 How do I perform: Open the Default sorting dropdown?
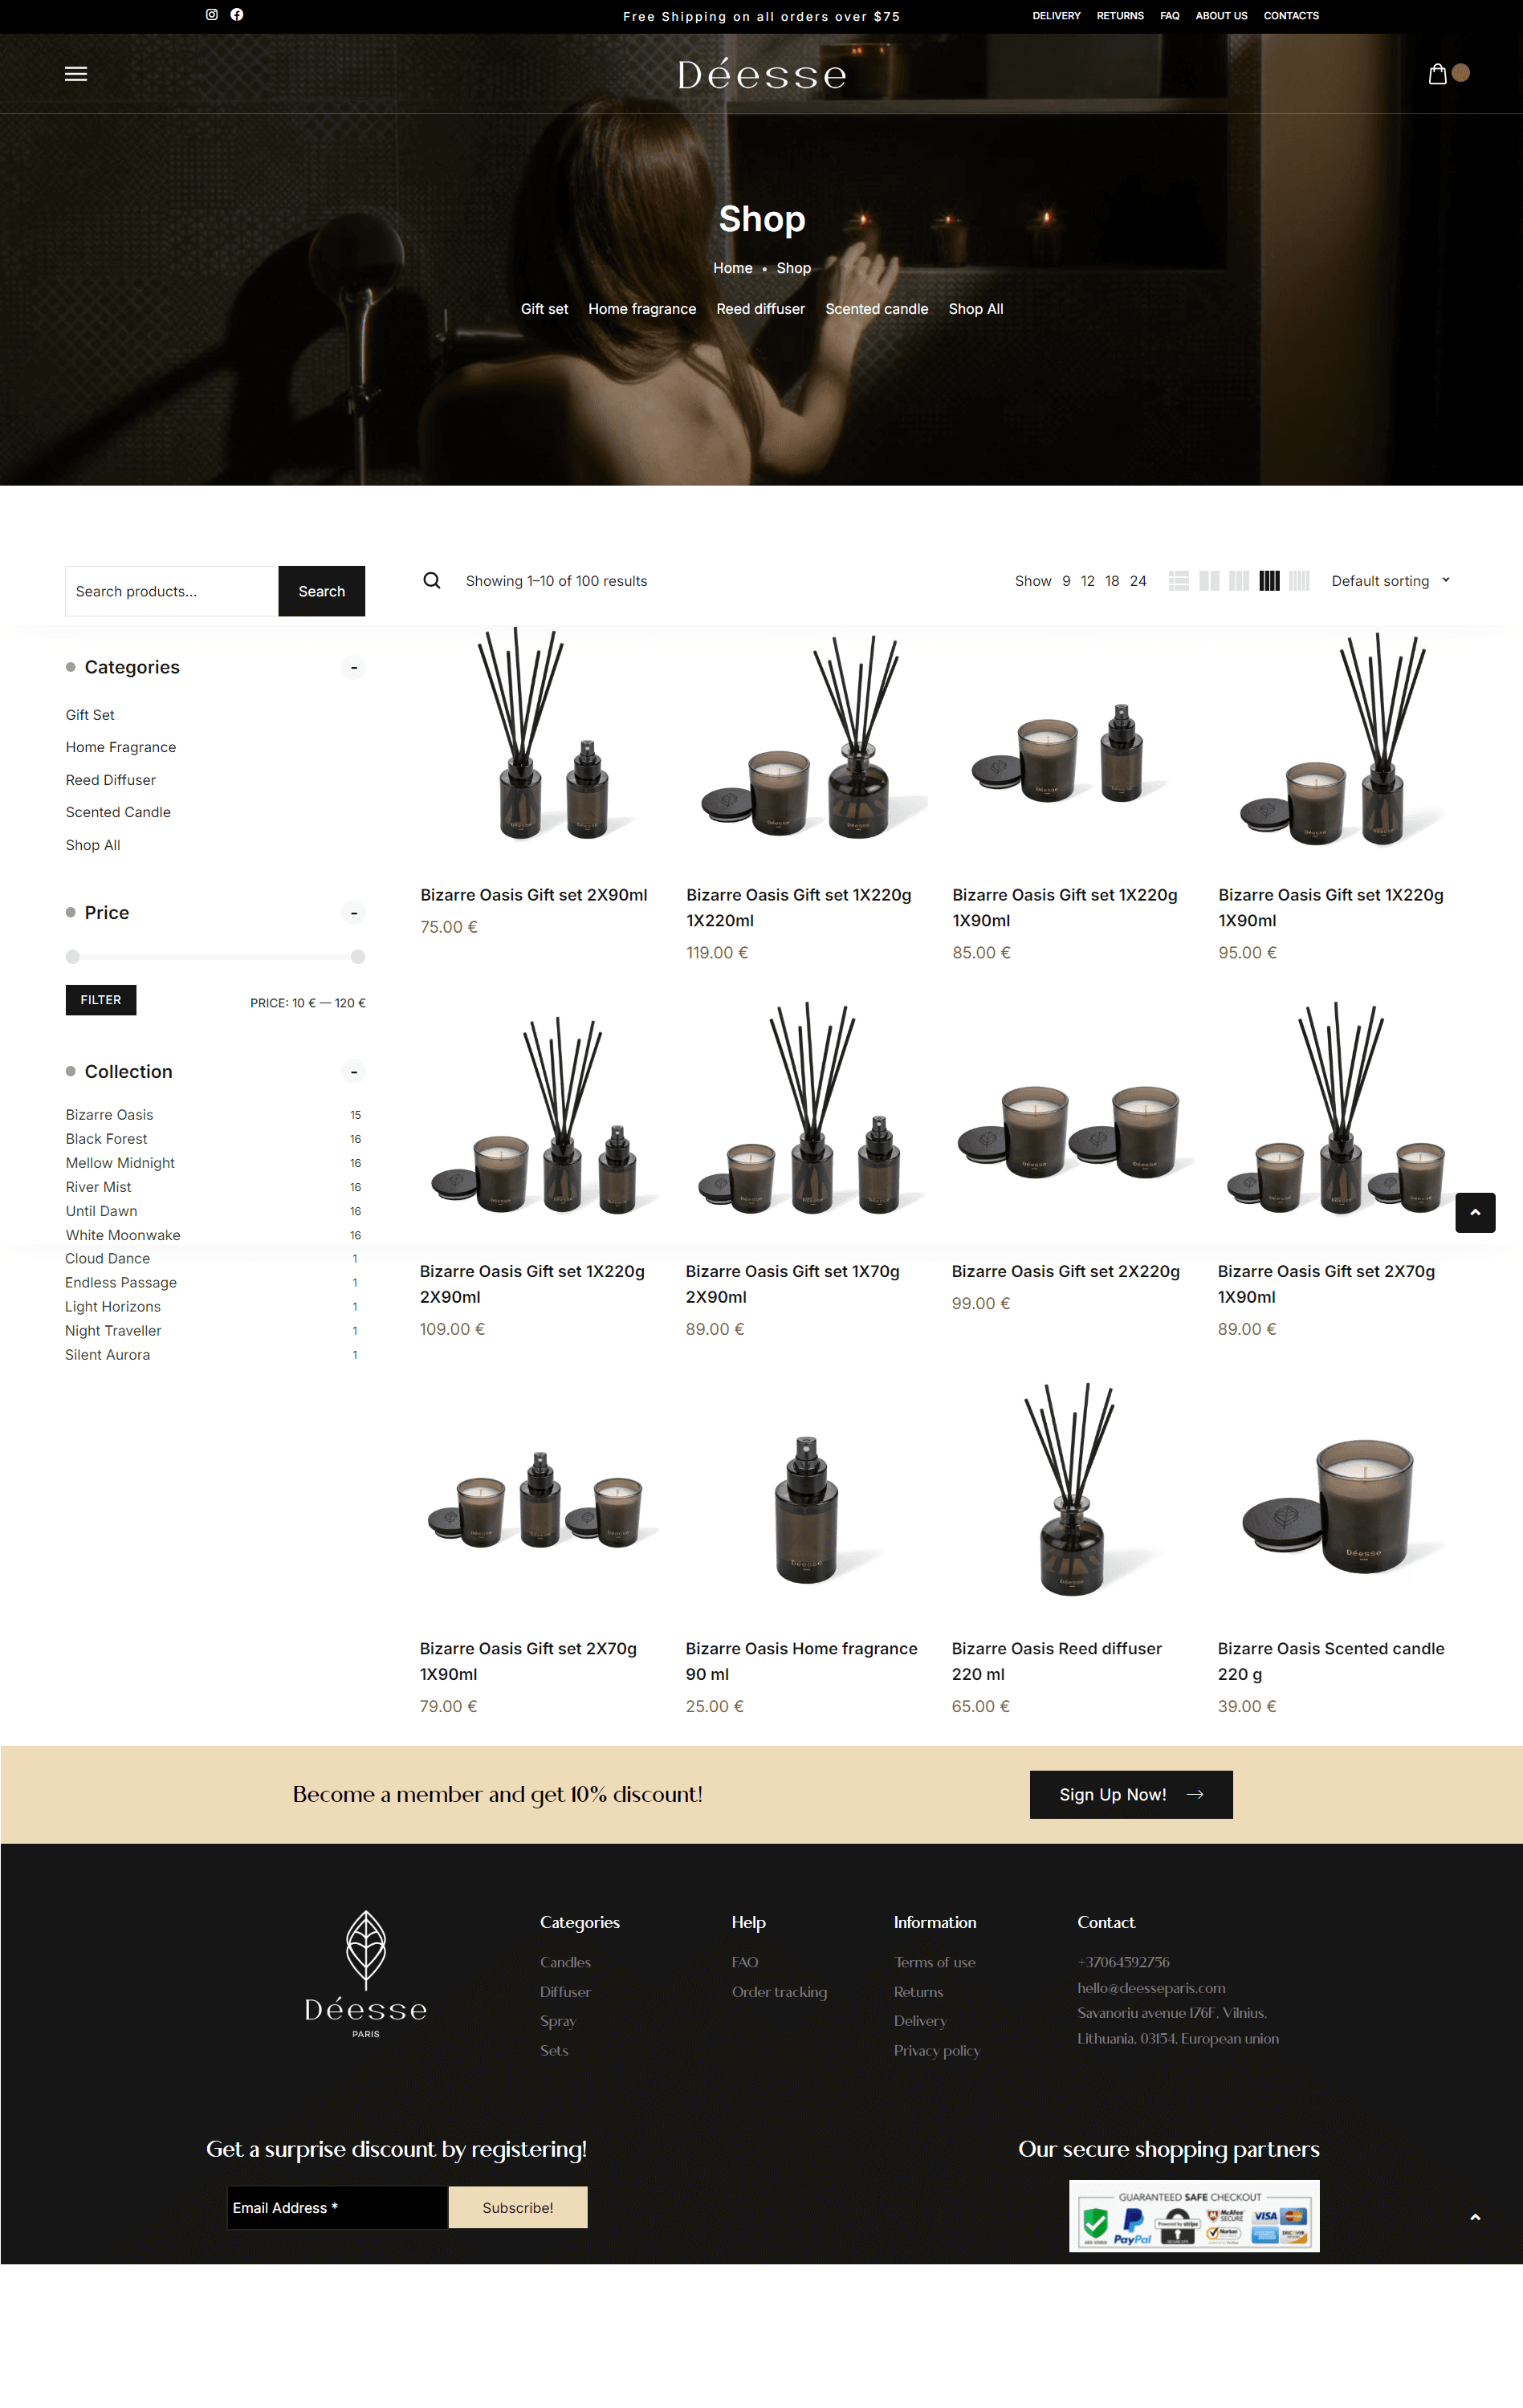click(1389, 581)
